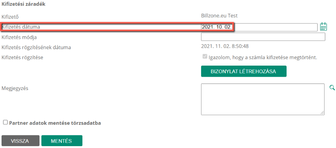Enable Partner adatok mentése törzsadatba checkbox
336x148 pixels.
pos(5,122)
